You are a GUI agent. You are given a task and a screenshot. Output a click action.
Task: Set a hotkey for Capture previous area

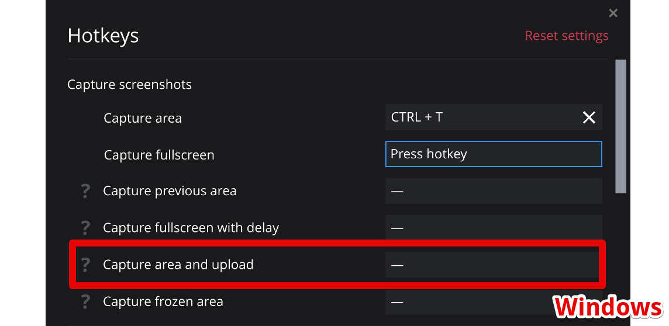493,191
